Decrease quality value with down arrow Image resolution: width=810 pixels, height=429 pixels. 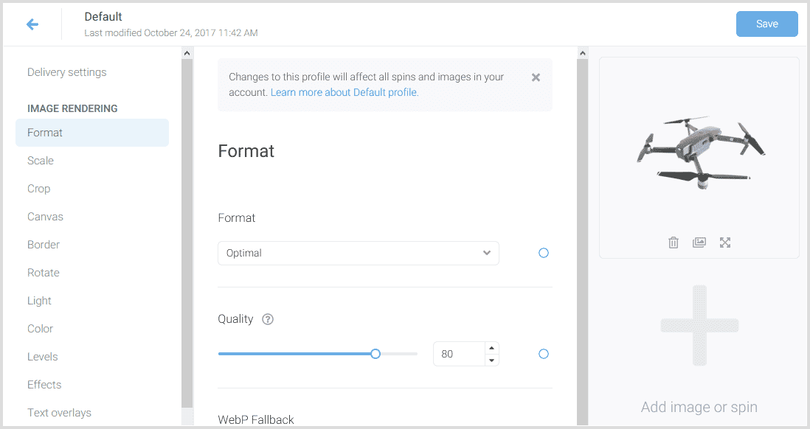point(491,360)
